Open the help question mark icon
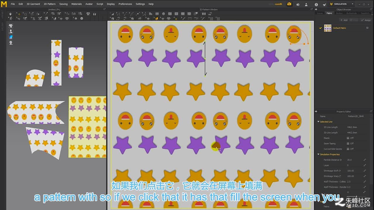This screenshot has height=210, width=374. pyautogui.click(x=316, y=4)
